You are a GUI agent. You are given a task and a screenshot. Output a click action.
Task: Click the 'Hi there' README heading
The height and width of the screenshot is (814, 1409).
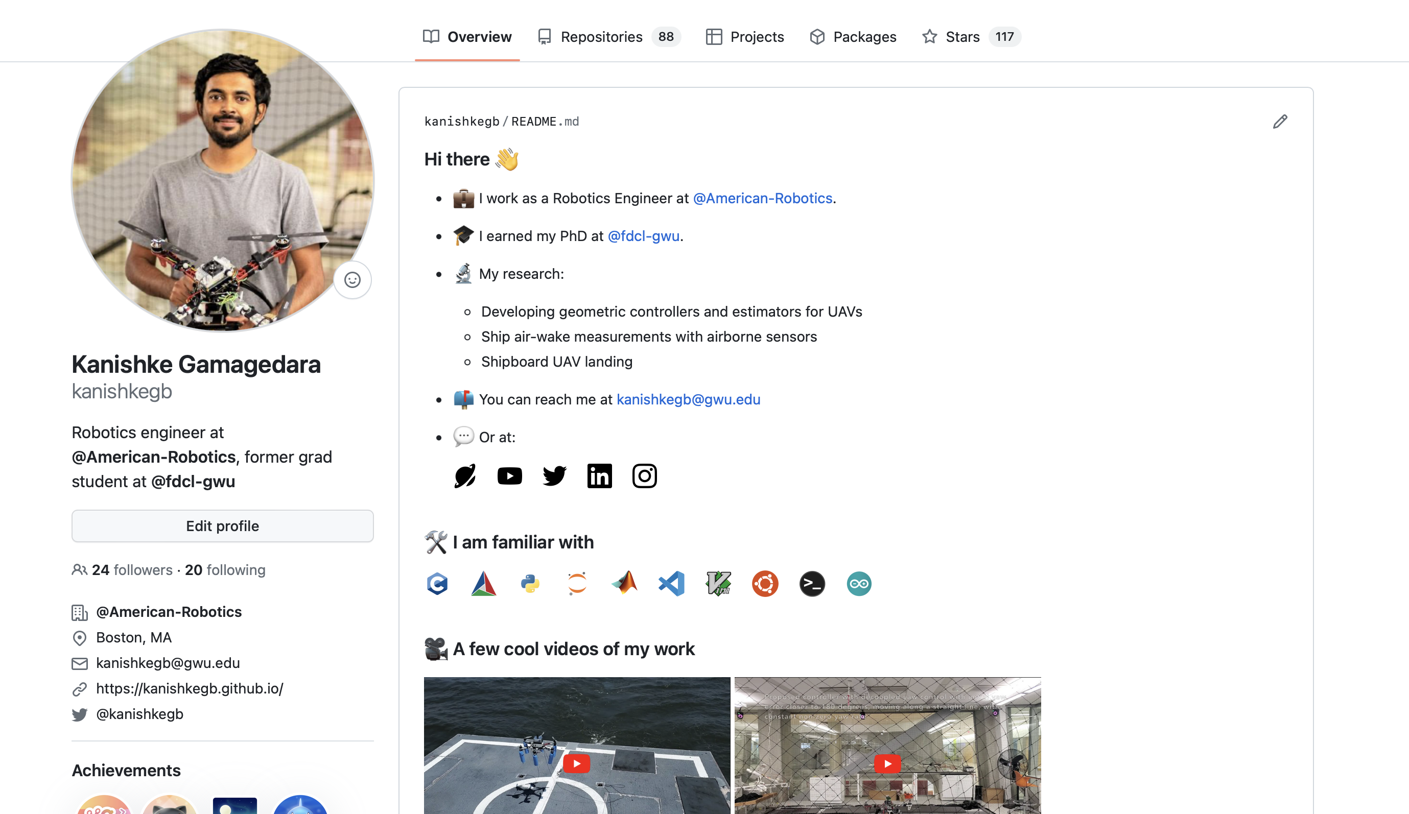pyautogui.click(x=472, y=159)
